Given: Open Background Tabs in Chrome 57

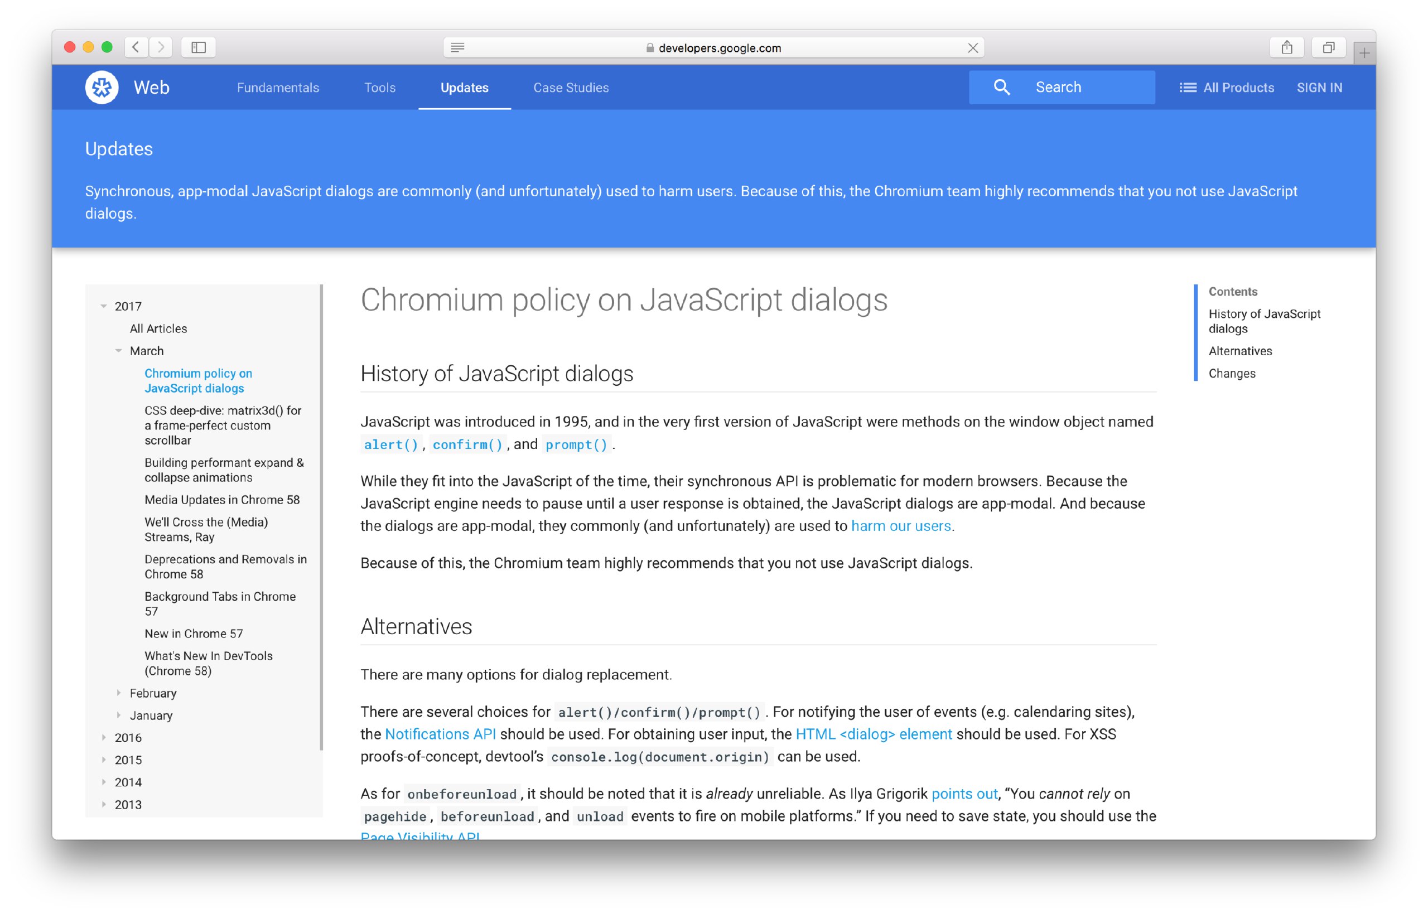Looking at the screenshot, I should 220,603.
